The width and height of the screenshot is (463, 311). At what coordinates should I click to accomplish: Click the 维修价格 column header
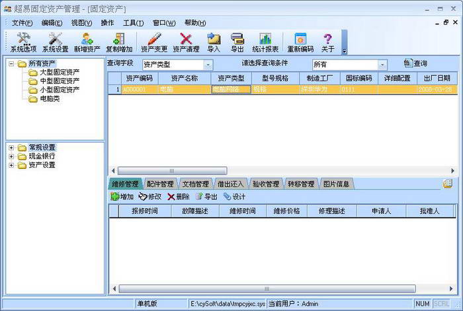coord(286,211)
